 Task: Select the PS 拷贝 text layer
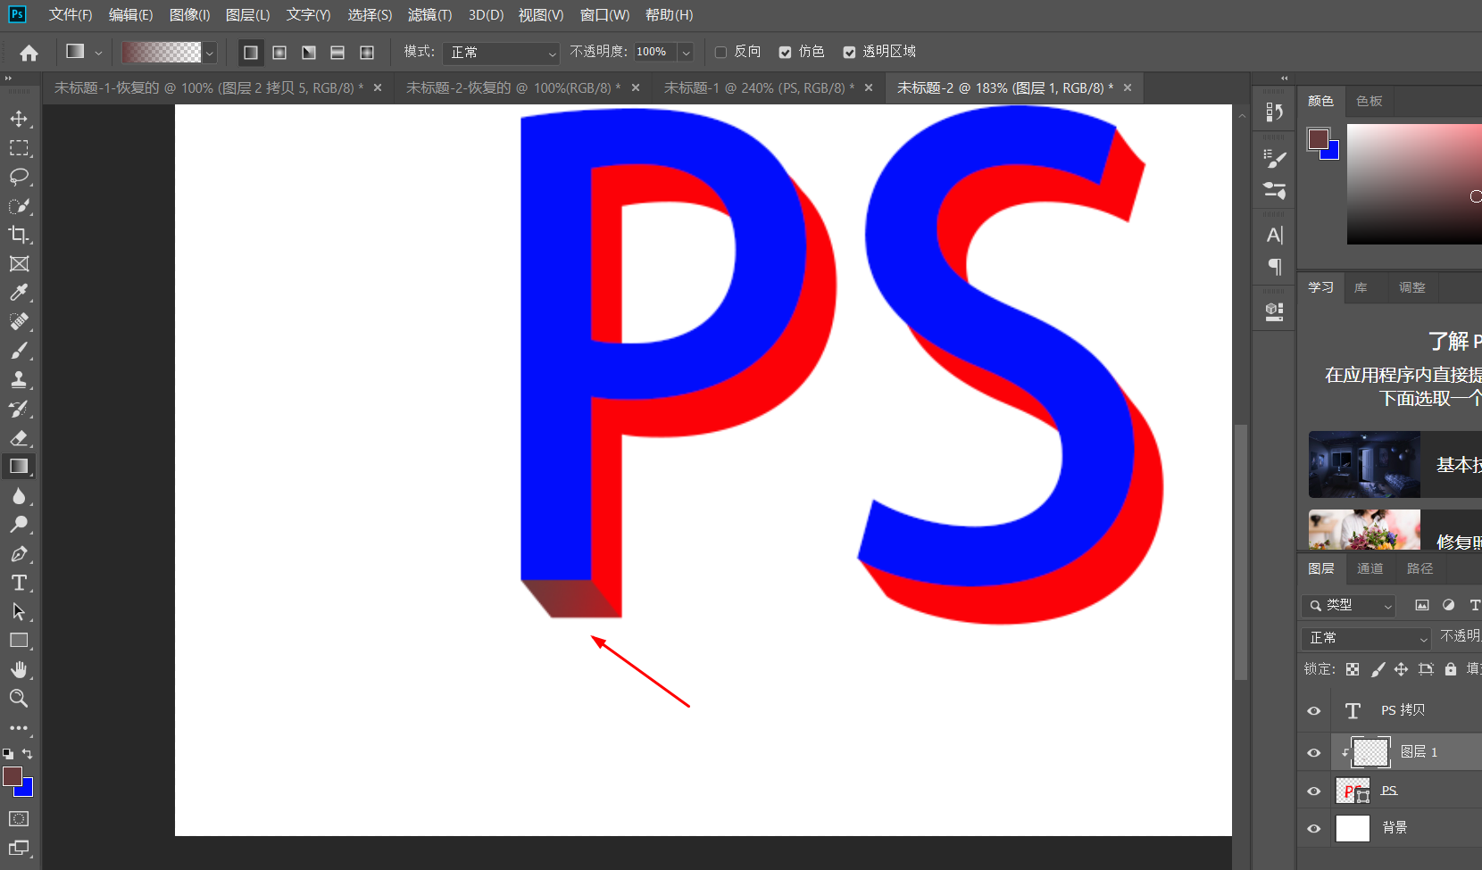[1403, 710]
